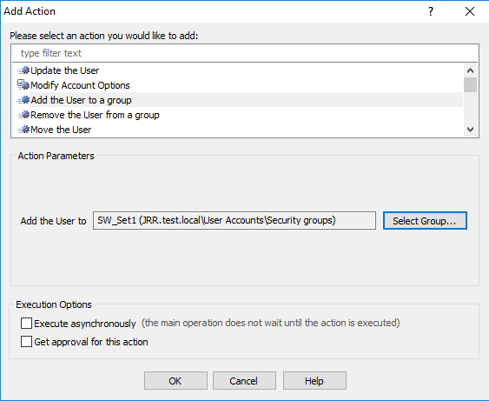The height and width of the screenshot is (401, 489).
Task: Open Help from the bottom buttons
Action: pos(314,381)
